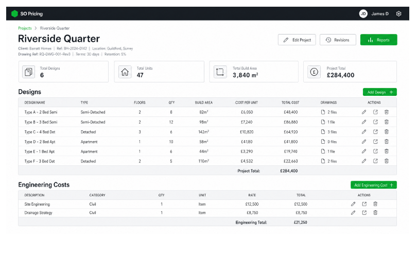The height and width of the screenshot is (254, 417).
Task: Click the Riverside Quarter breadcrumb text
Action: coord(55,28)
